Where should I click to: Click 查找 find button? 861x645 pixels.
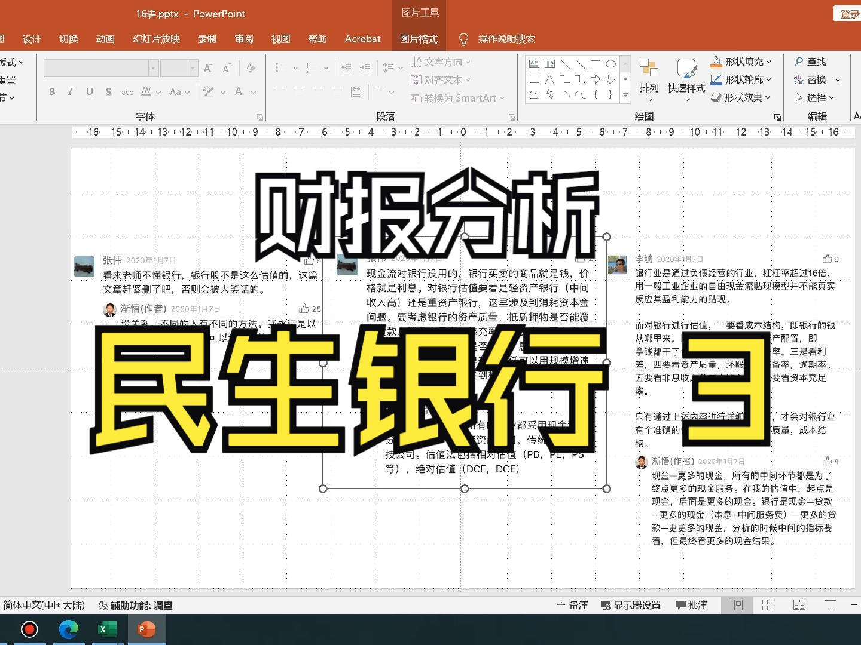click(810, 62)
